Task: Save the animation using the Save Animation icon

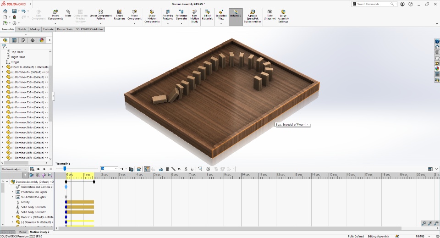Action: (x=131, y=169)
